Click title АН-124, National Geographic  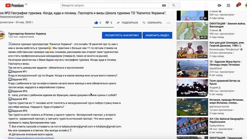coord(227,120)
